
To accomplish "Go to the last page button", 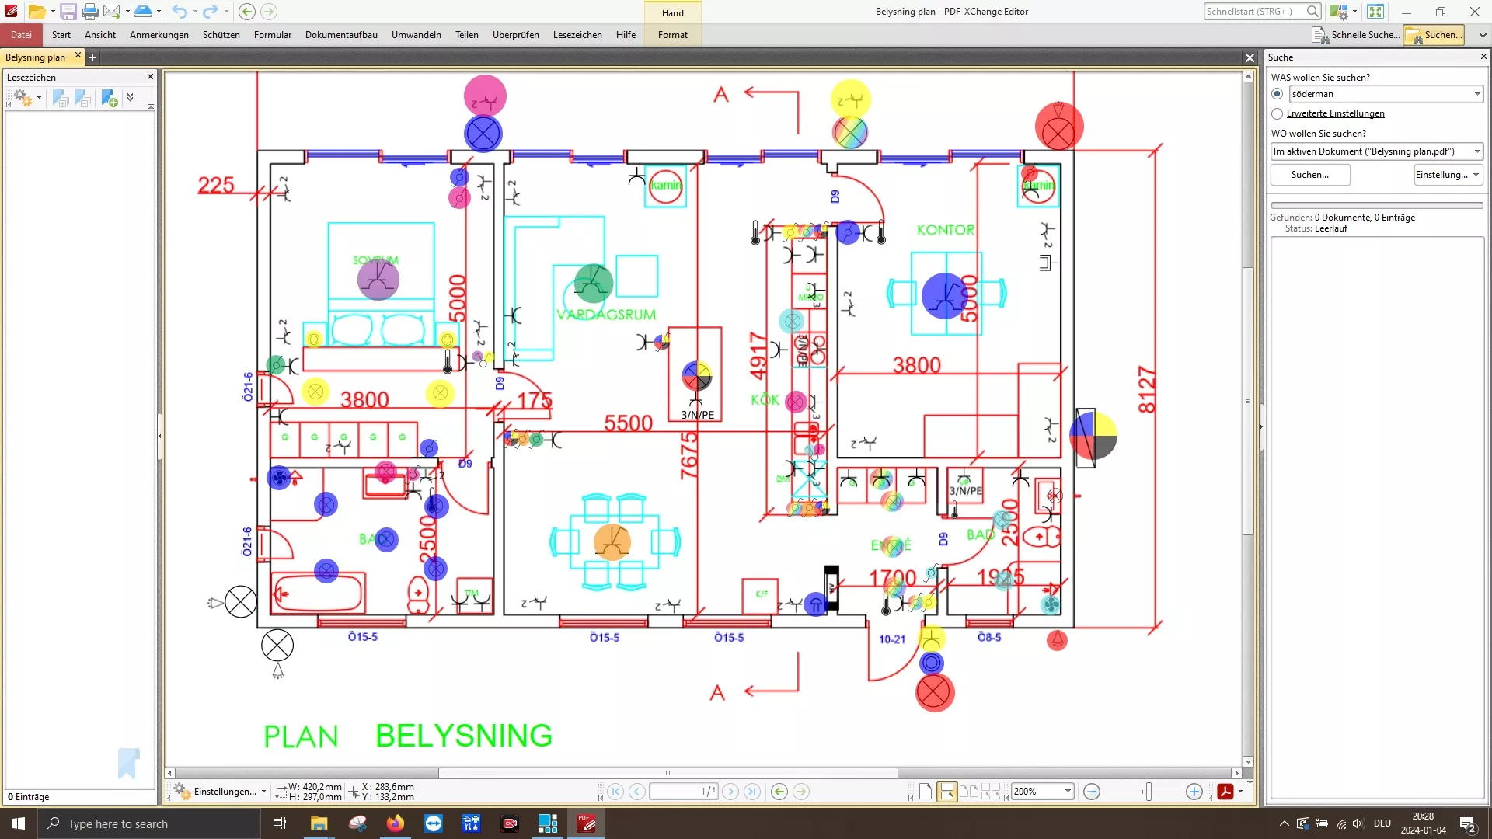I will 751,792.
